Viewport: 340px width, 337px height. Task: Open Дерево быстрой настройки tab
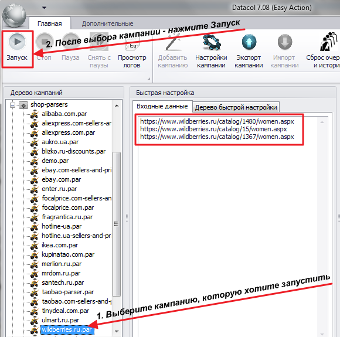236,107
